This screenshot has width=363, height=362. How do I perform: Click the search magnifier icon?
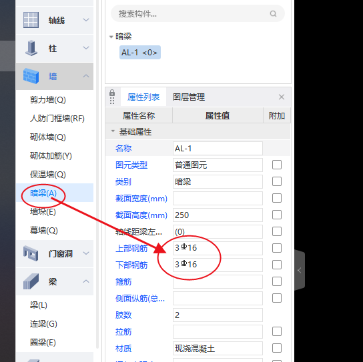click(273, 13)
